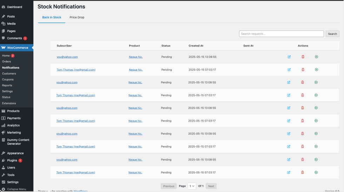Image resolution: width=344 pixels, height=192 pixels.
Task: Click the Actions column header
Action: click(303, 46)
